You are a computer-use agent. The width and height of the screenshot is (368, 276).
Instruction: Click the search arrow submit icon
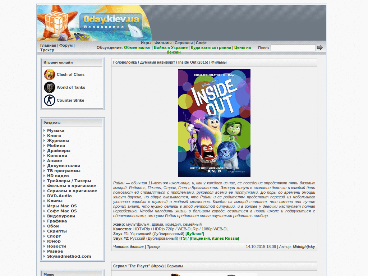pyautogui.click(x=320, y=48)
